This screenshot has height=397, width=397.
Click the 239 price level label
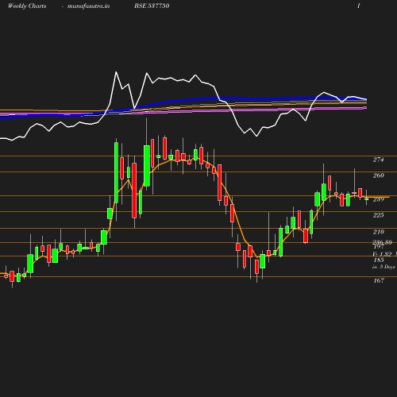pyautogui.click(x=379, y=199)
